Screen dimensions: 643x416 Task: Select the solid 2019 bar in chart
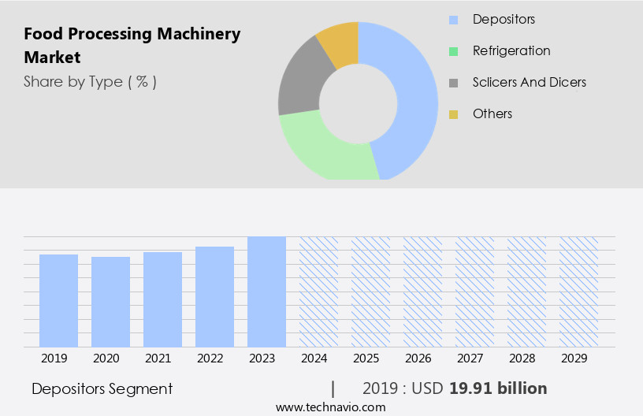pos(59,300)
